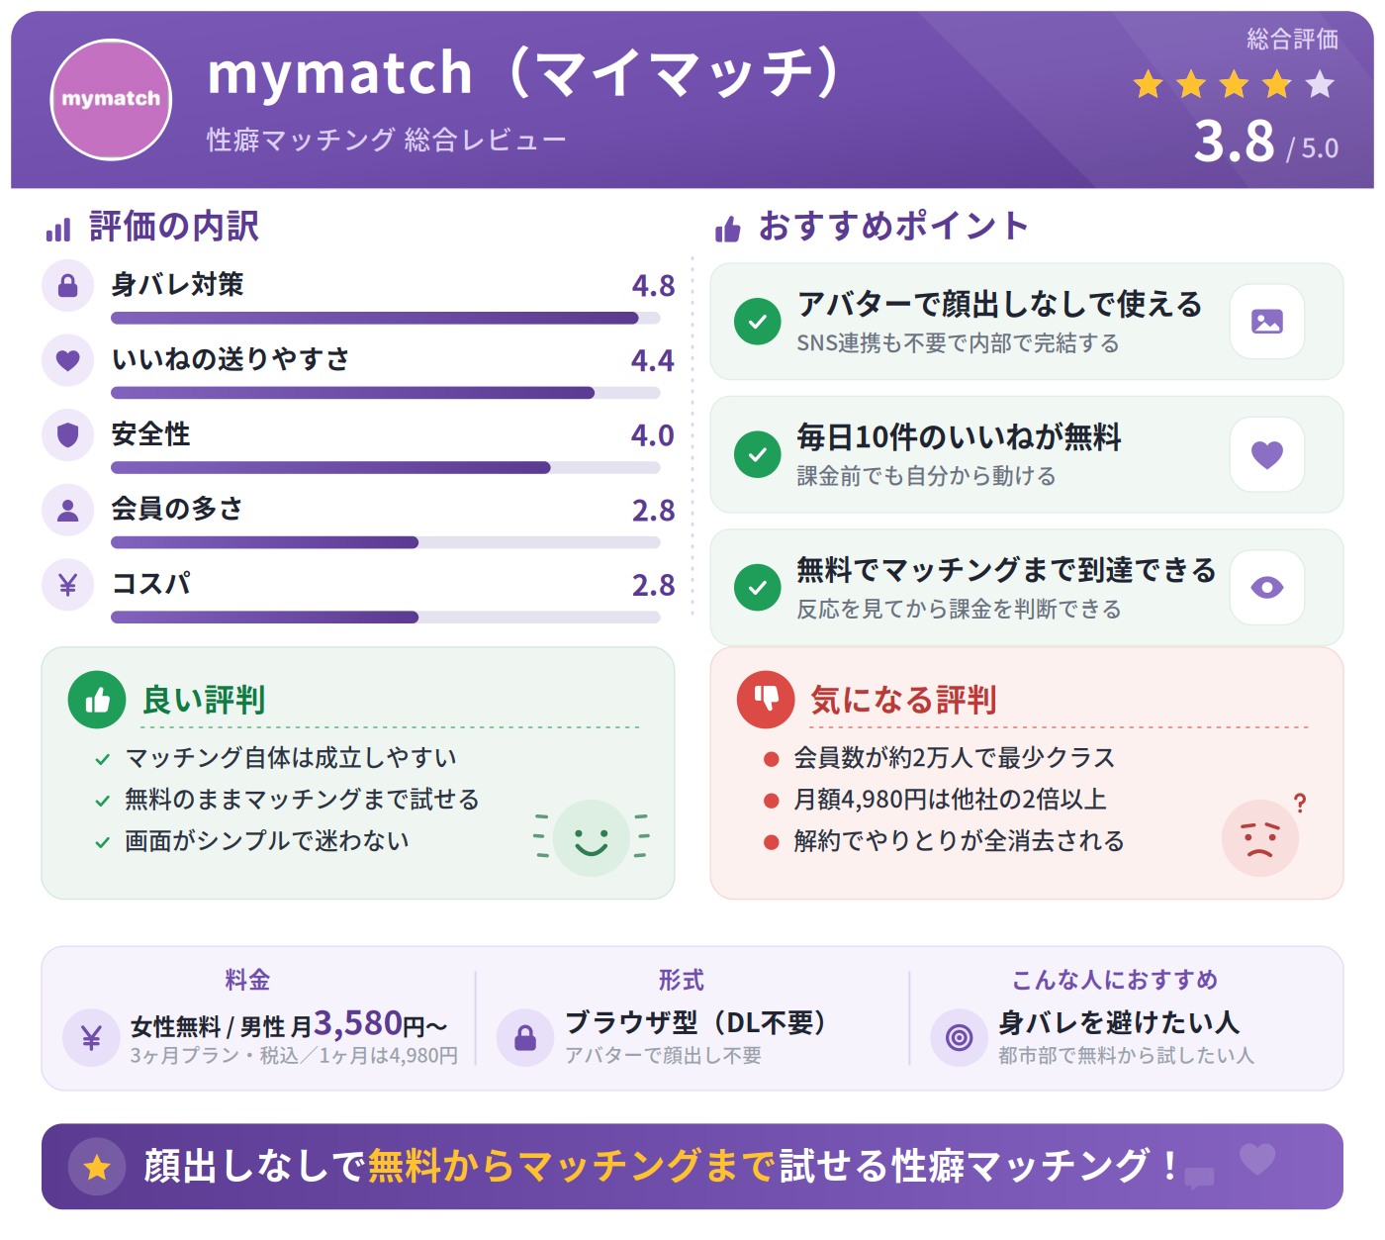Click the 毎日10件のいいねが無料 card title
Screen dimensions: 1385x1240
960,436
